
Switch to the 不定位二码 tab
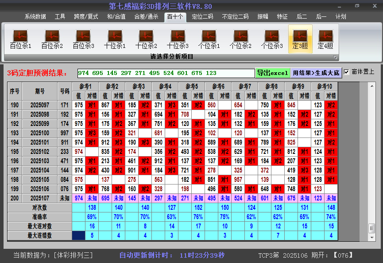235,17
